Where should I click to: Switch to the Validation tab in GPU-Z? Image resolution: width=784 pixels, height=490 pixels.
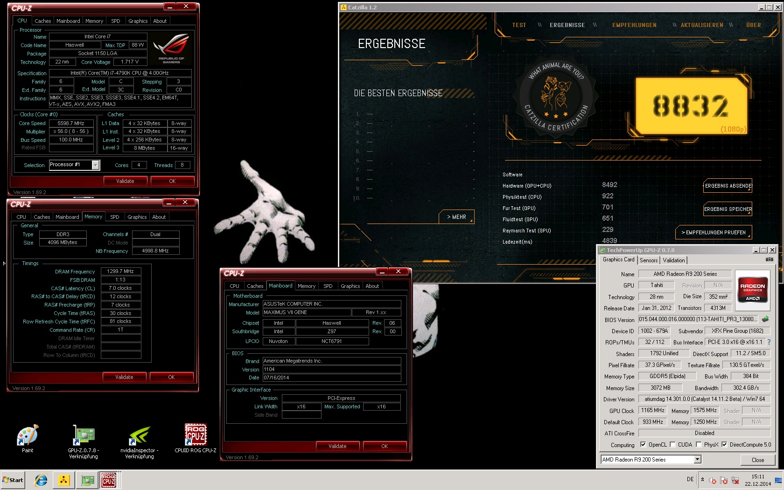[x=674, y=260]
